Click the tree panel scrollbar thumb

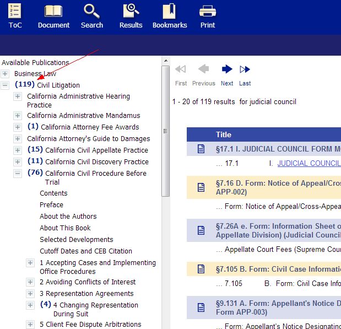click(165, 131)
